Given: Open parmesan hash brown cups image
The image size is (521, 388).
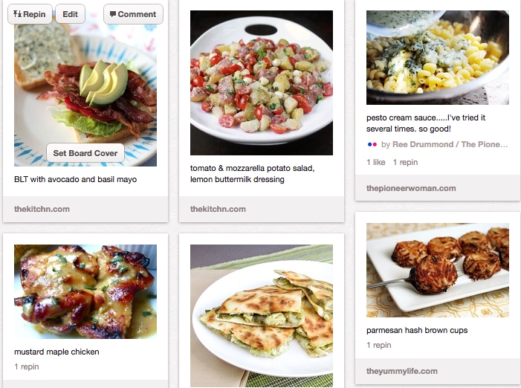Looking at the screenshot, I should point(438,270).
